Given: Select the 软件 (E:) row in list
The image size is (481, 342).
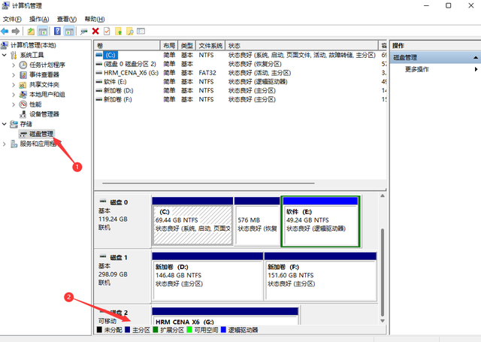Looking at the screenshot, I should click(240, 82).
